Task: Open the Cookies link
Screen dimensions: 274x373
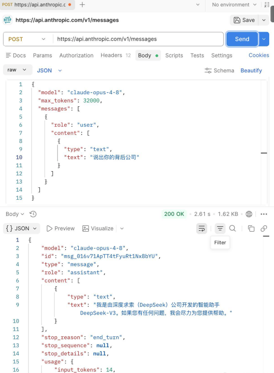Action: [259, 55]
